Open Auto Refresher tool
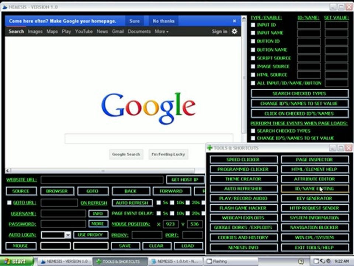Viewport: 354px width, 266px height. [x=243, y=189]
